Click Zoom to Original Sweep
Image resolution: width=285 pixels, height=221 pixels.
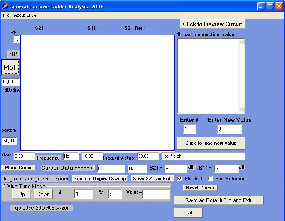click(x=100, y=178)
